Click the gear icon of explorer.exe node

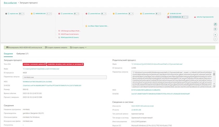tap(6, 14)
